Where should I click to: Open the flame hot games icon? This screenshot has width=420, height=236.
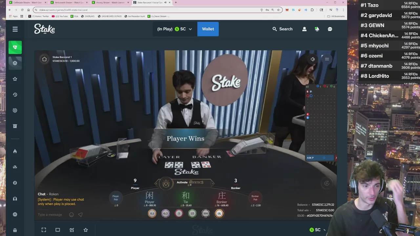(x=15, y=151)
